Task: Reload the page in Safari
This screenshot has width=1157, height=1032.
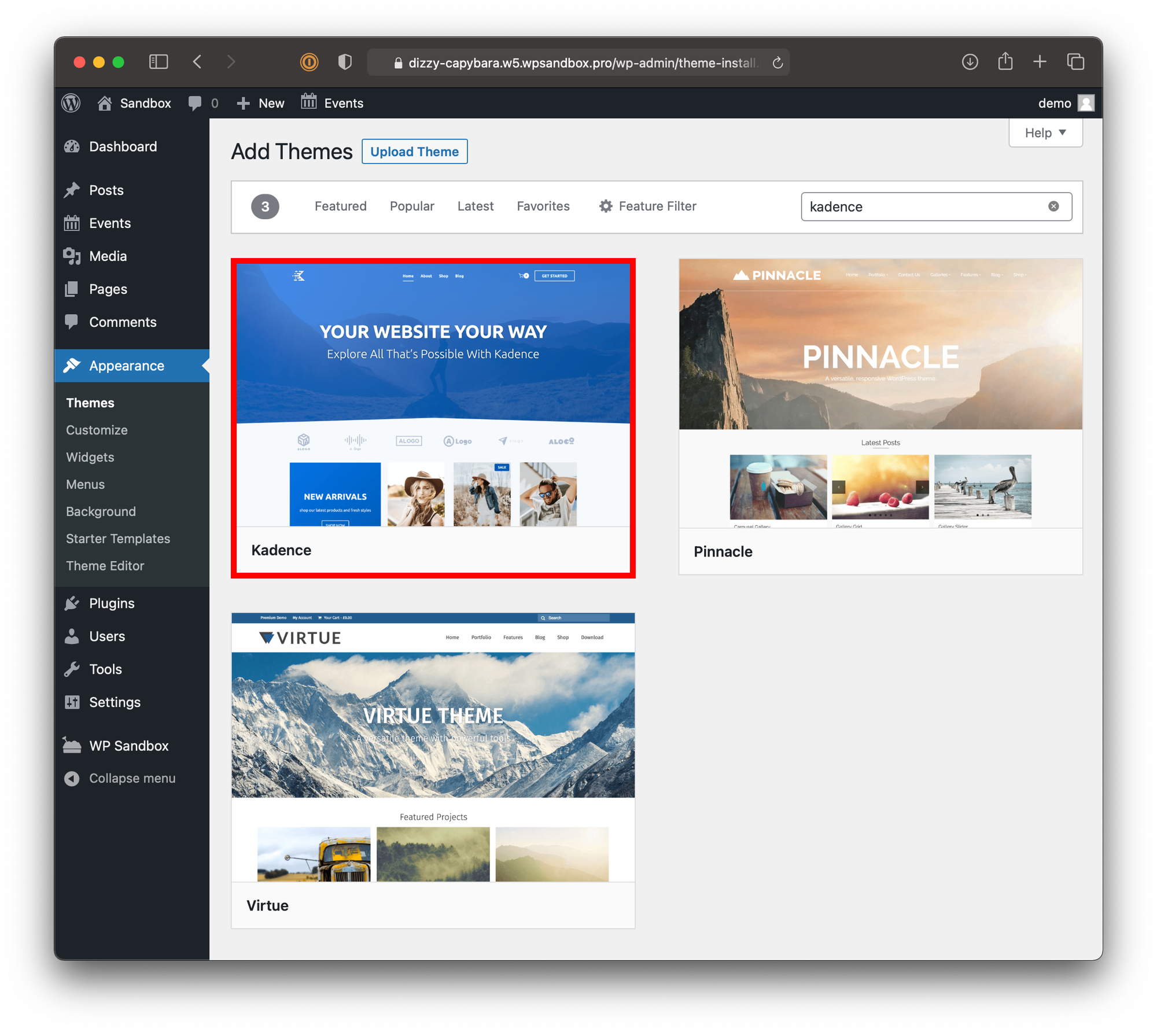Action: [778, 62]
